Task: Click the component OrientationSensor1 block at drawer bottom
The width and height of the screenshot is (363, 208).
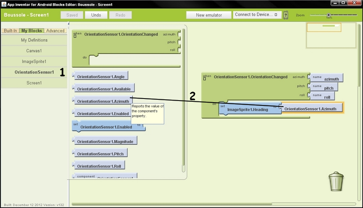Action: coord(105,176)
